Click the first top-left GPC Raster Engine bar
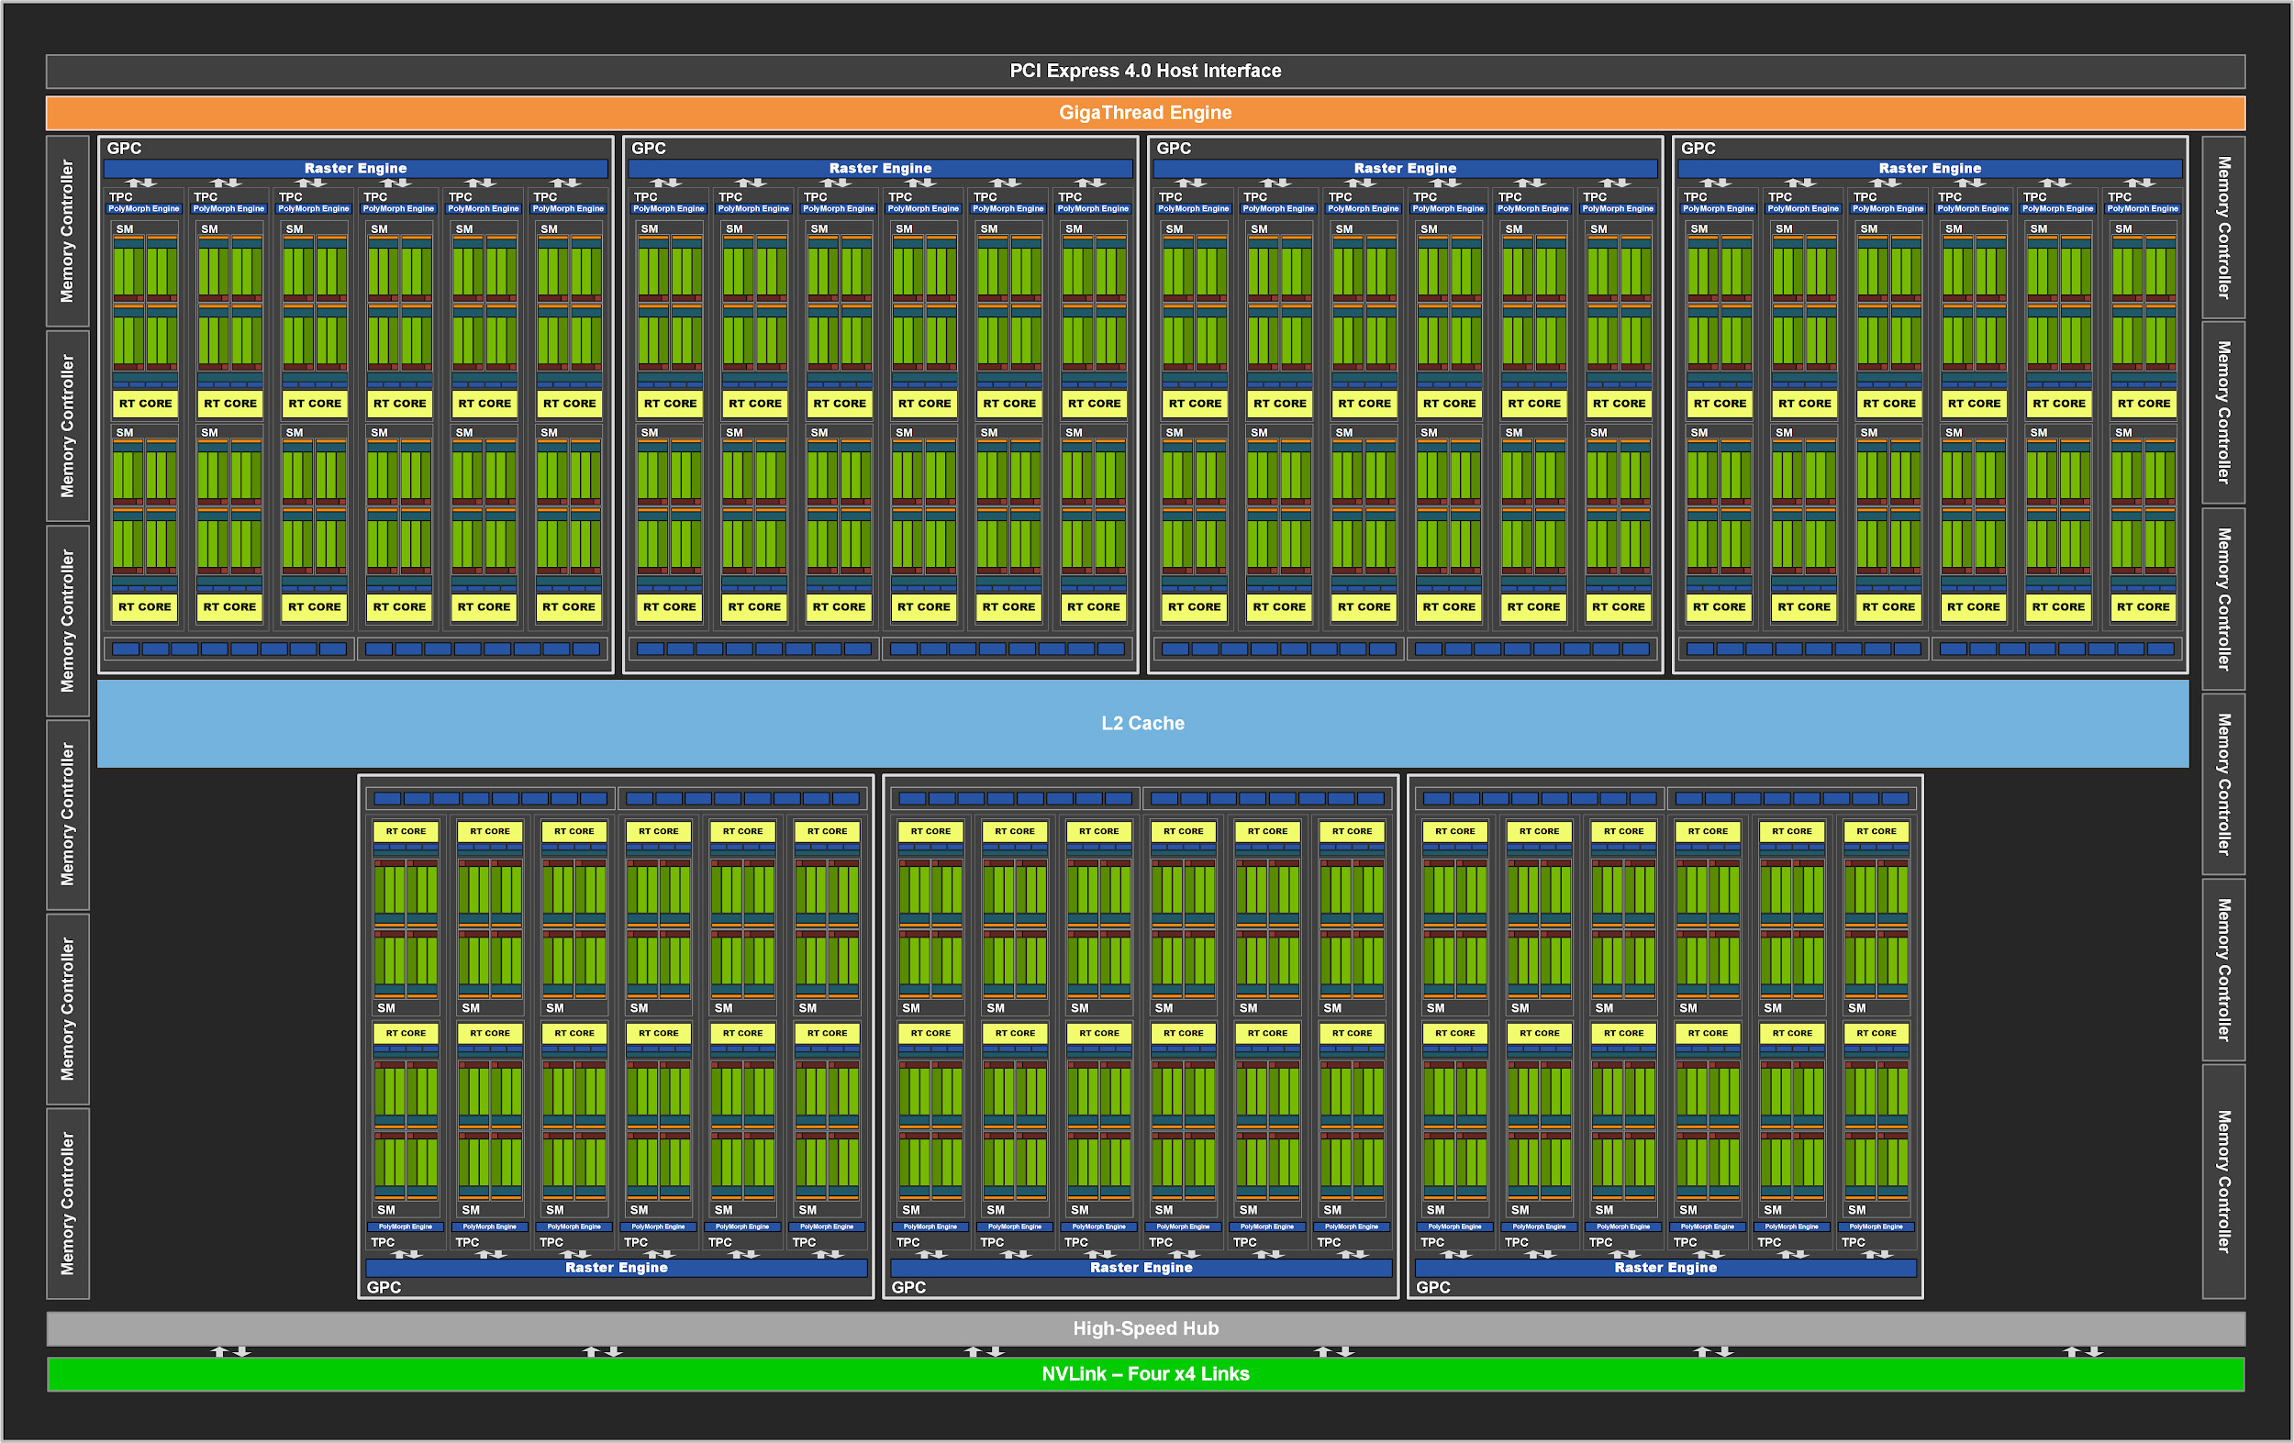Image resolution: width=2294 pixels, height=1443 pixels. 355,169
